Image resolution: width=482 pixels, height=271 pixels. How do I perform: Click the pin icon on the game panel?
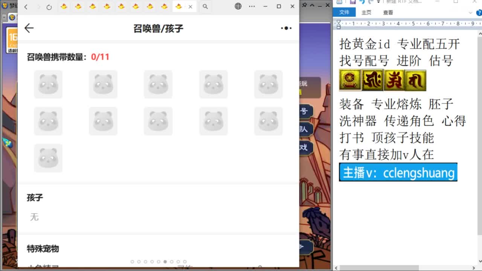(x=305, y=5)
